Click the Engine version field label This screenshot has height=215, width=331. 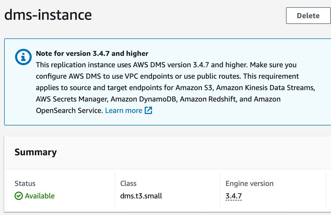(x=249, y=183)
